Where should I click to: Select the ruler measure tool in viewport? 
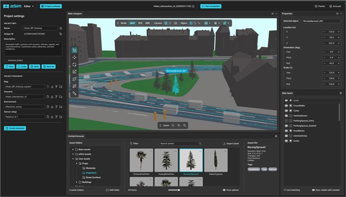coord(74,94)
